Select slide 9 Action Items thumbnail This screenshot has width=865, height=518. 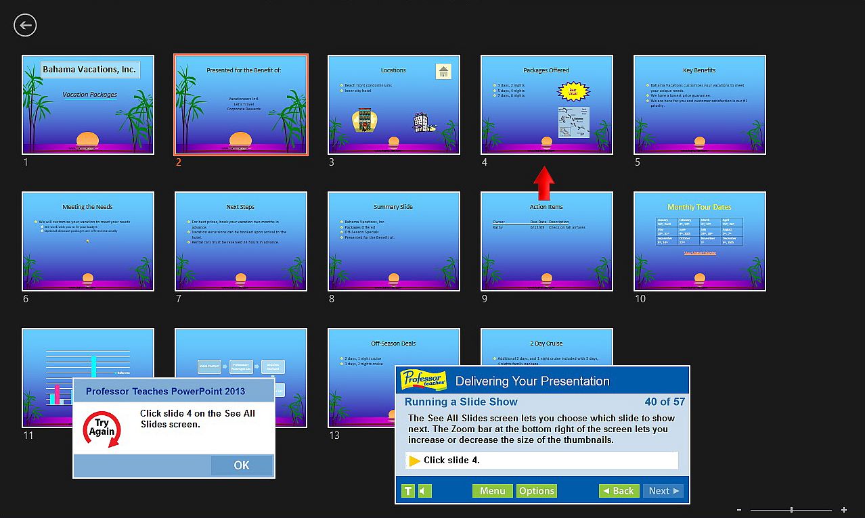pyautogui.click(x=547, y=241)
